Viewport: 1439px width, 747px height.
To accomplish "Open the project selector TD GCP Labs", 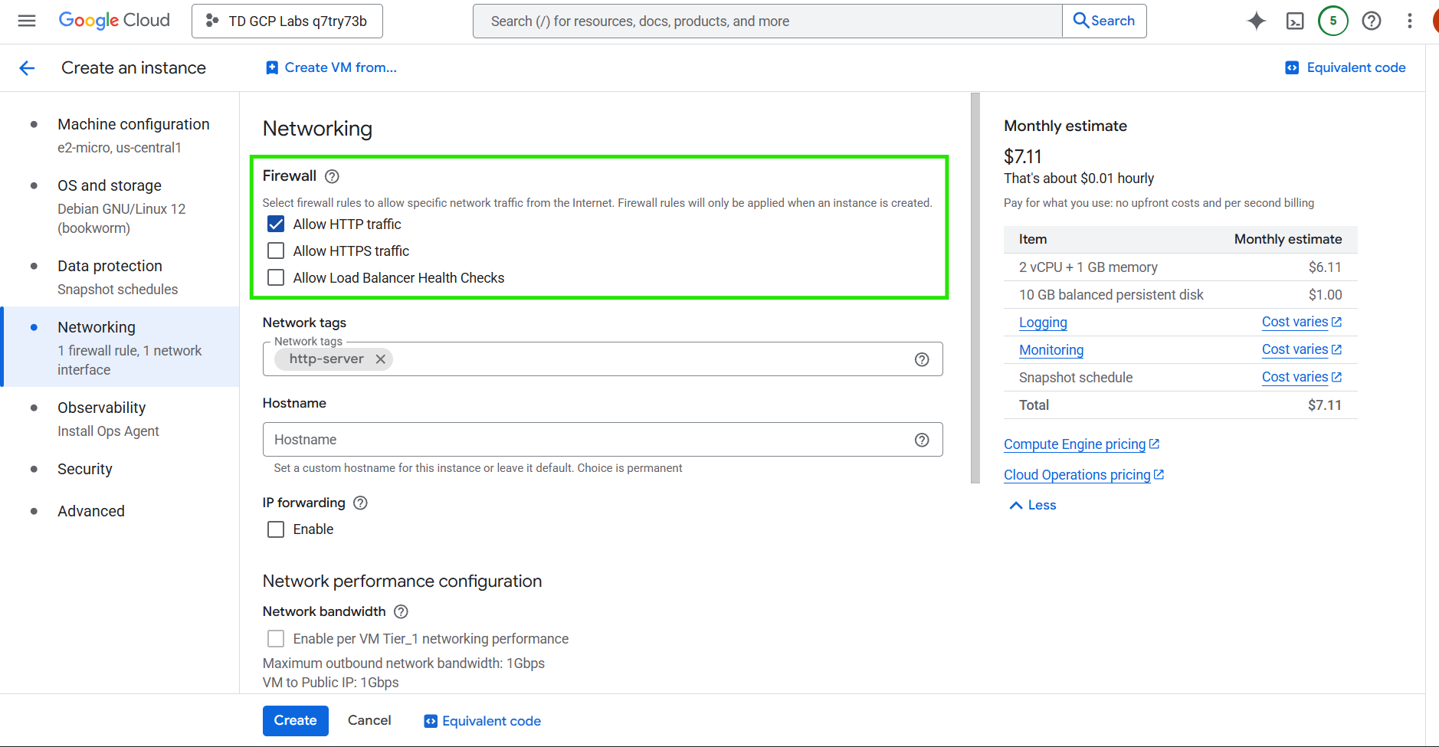I will tap(287, 21).
